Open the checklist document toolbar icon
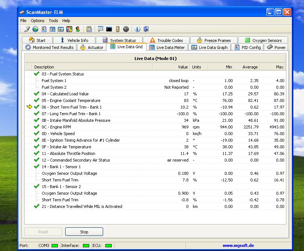 coord(44,29)
